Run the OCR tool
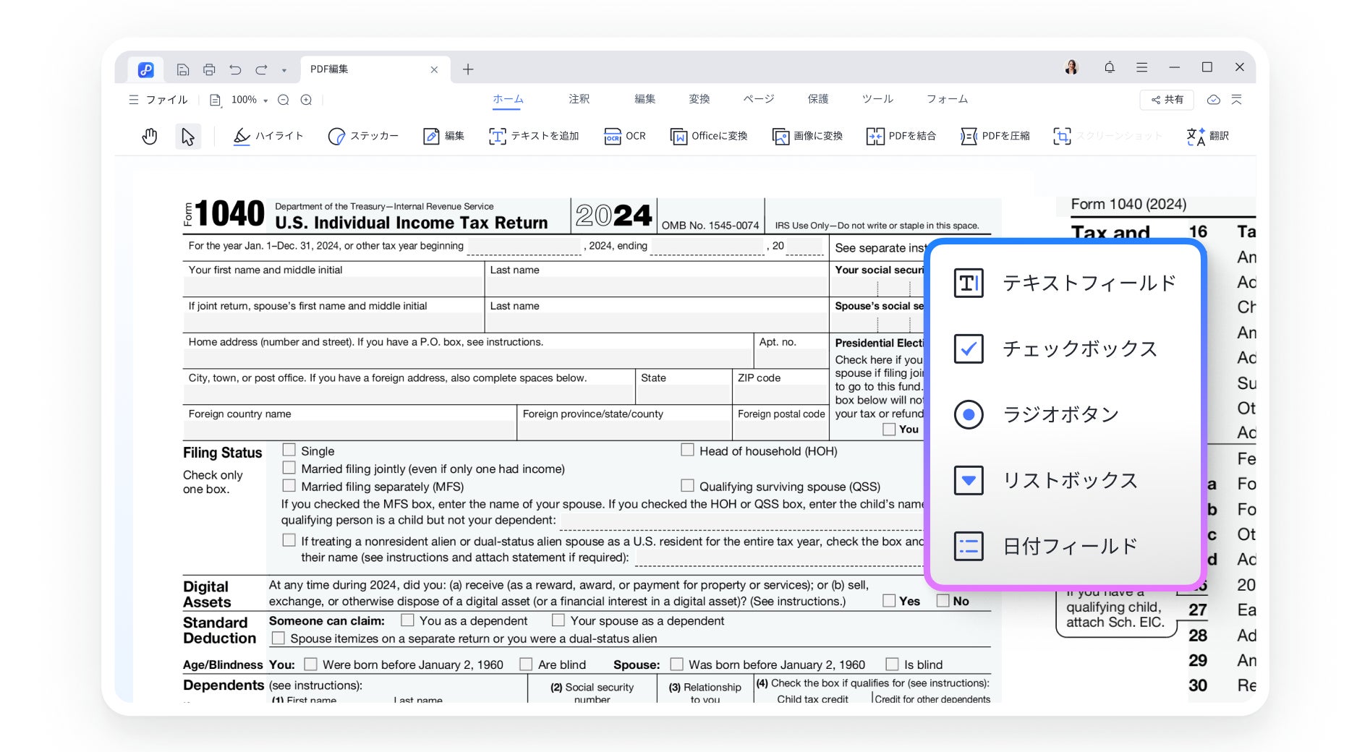Viewport: 1357px width, 752px height. (625, 136)
